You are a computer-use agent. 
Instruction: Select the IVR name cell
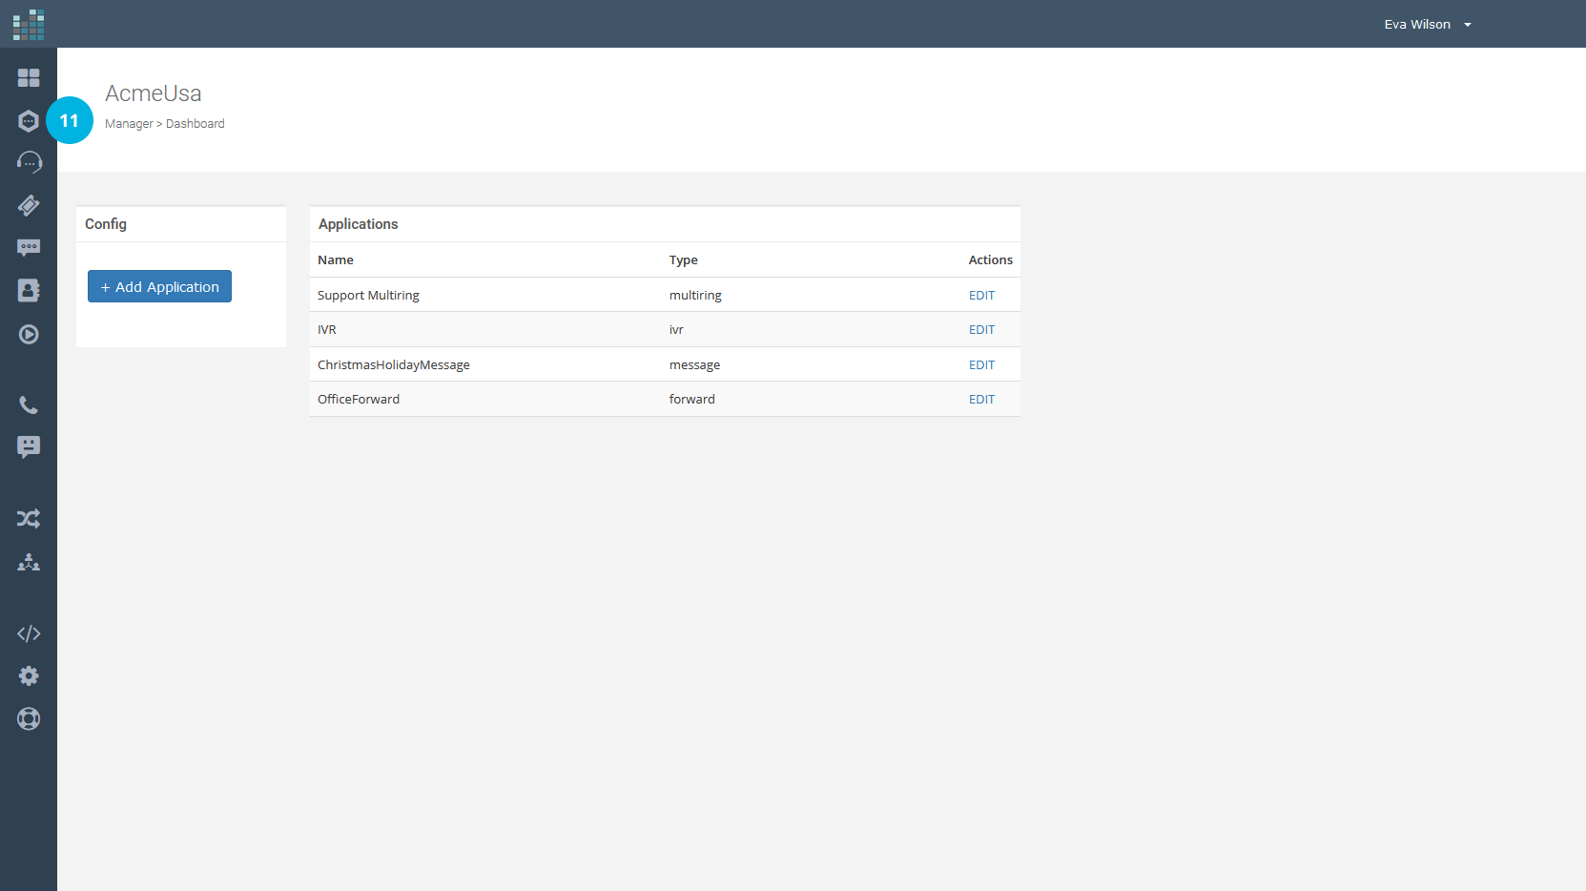click(x=327, y=330)
